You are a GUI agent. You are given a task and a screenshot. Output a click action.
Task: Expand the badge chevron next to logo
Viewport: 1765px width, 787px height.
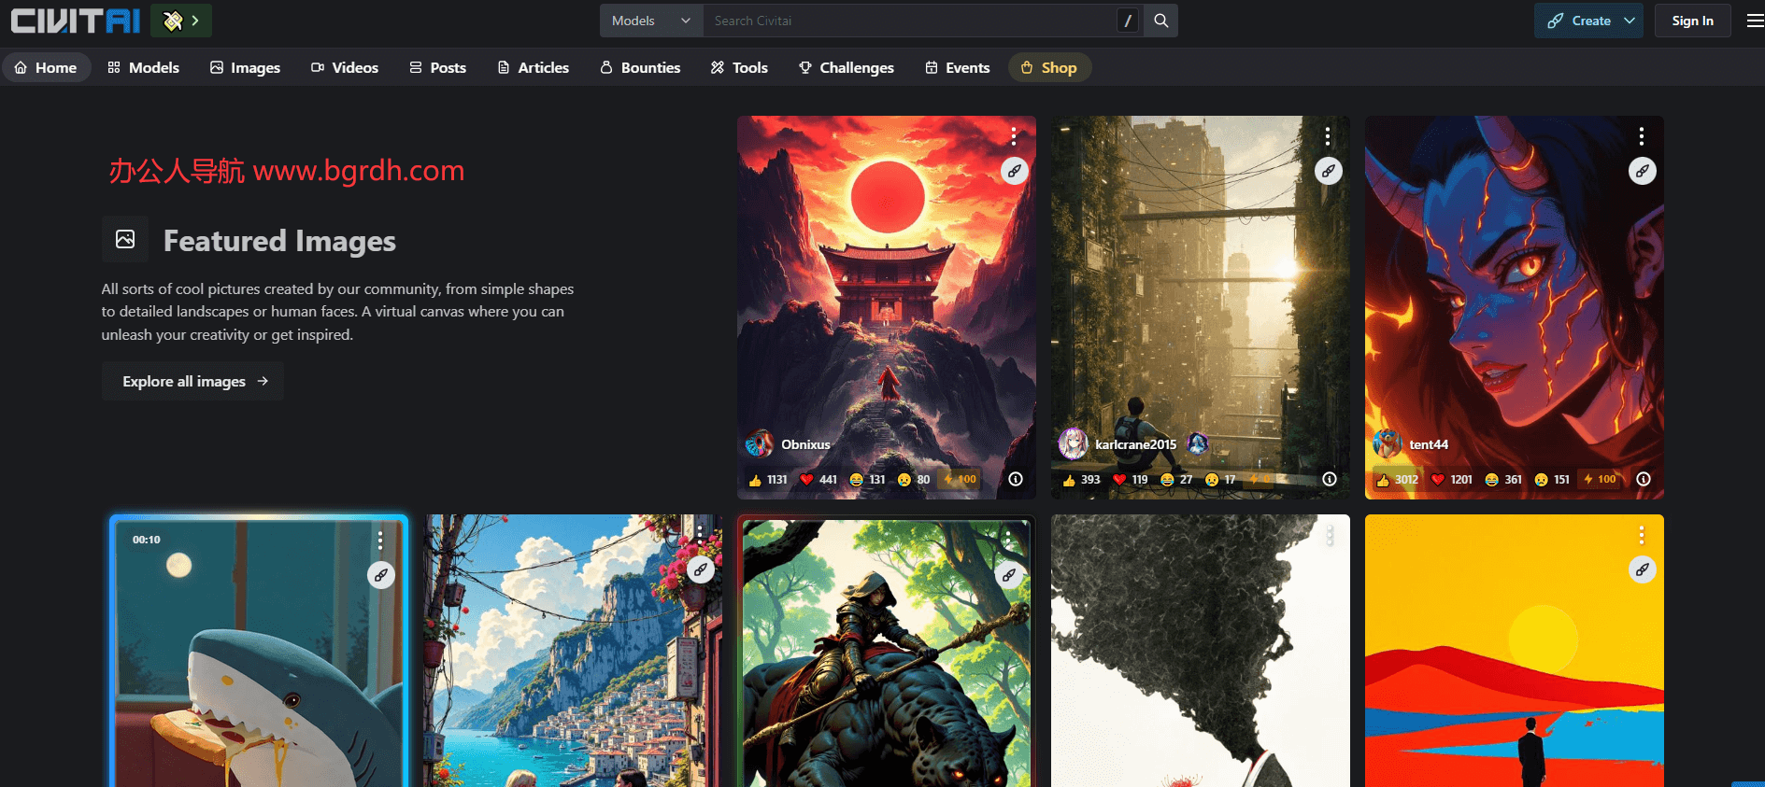pyautogui.click(x=195, y=21)
